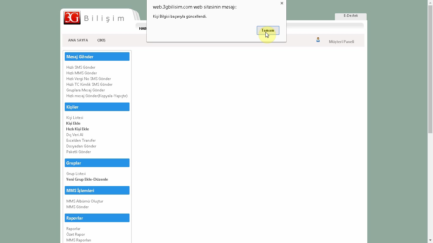Select Yeni Grup Ekle-Düzenle
This screenshot has width=433, height=243.
(87, 179)
